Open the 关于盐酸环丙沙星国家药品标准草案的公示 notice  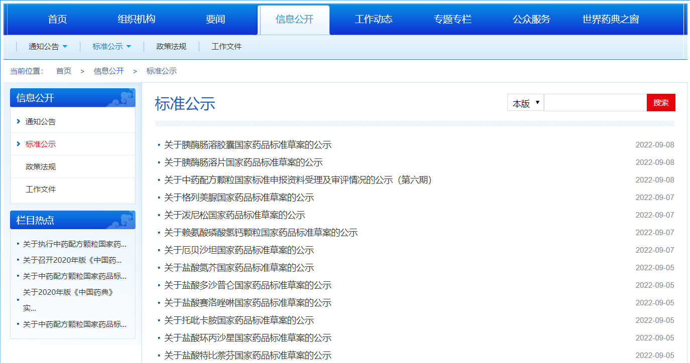247,338
